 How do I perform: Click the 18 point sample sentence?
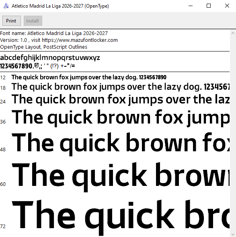[x=121, y=87]
